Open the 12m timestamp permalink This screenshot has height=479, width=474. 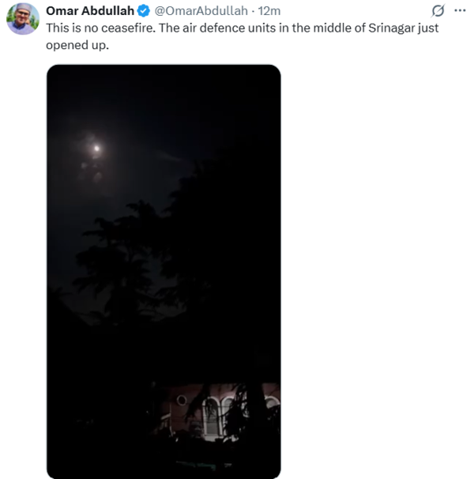269,11
